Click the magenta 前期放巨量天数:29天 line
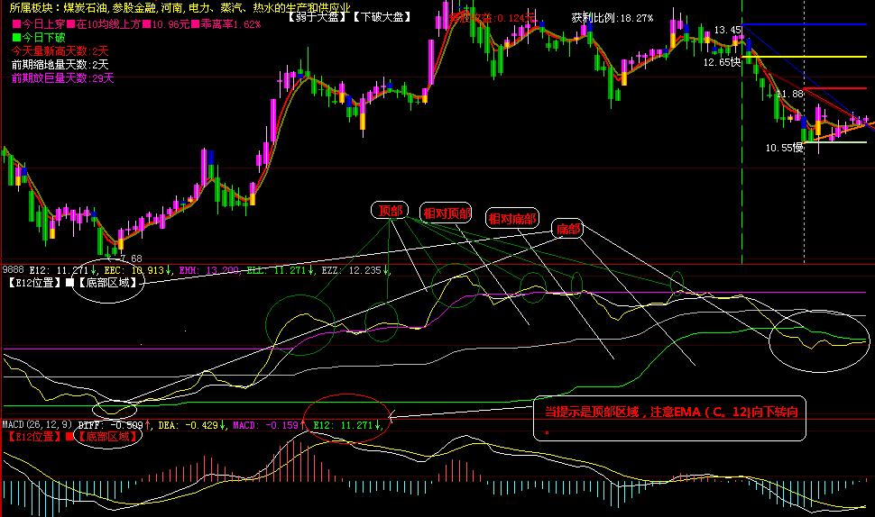Screen dimensions: 875x517 point(62,78)
